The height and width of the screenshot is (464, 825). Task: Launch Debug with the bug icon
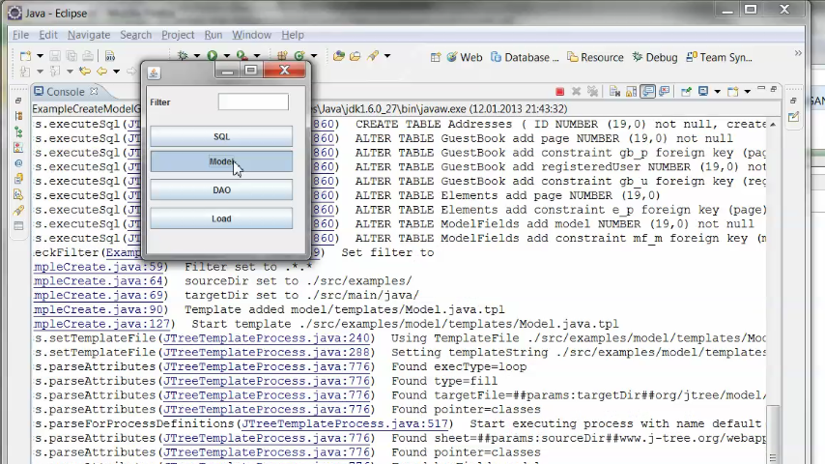tap(183, 56)
